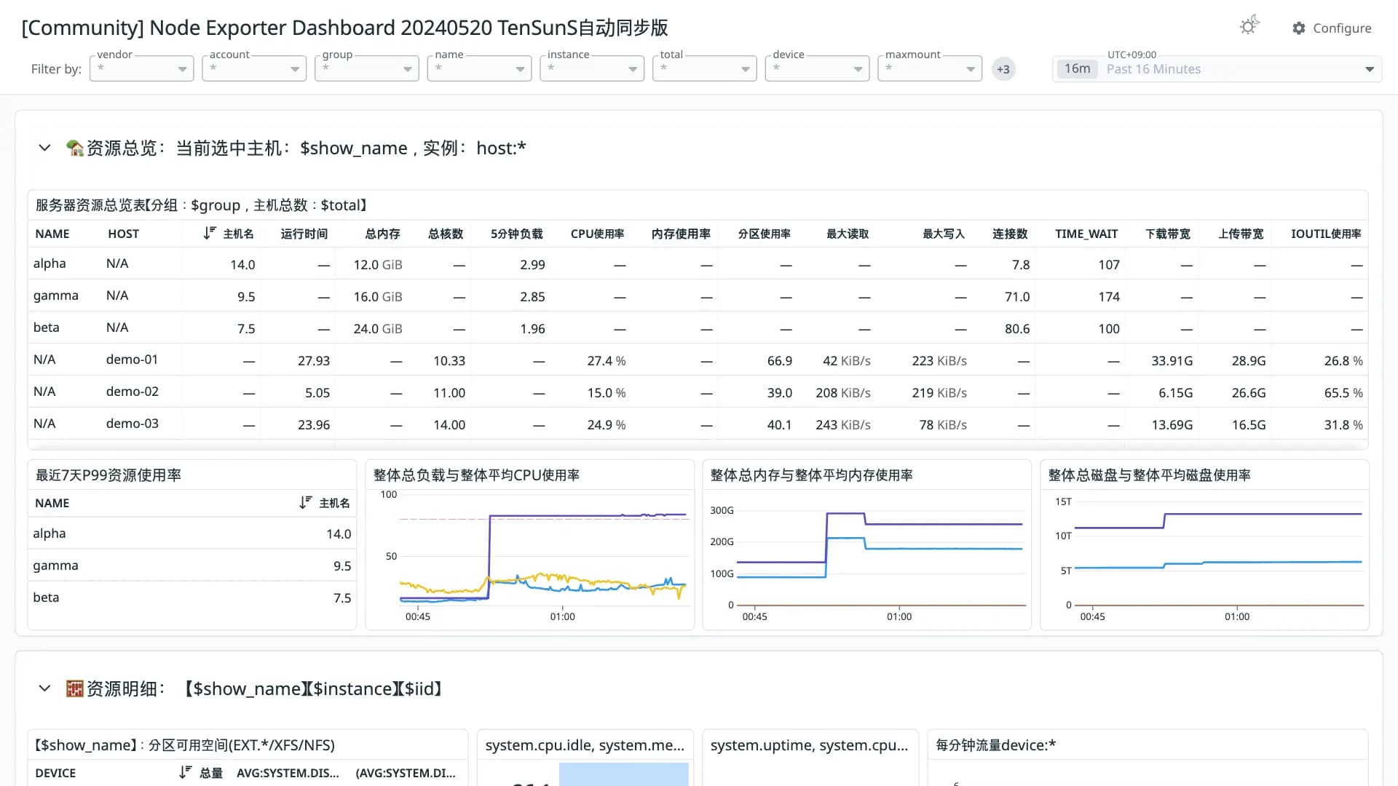Sort by 总核数 column header
This screenshot has height=786, width=1398.
coord(446,234)
